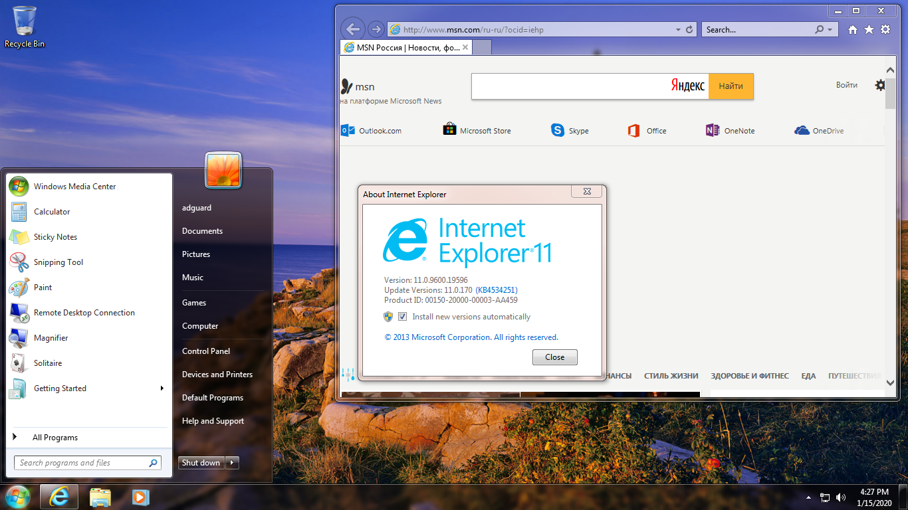Close the MSN Россия tab

point(465,47)
